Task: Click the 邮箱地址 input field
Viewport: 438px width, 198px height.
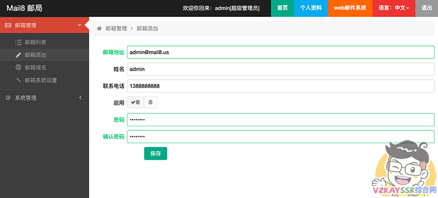Action: click(281, 52)
